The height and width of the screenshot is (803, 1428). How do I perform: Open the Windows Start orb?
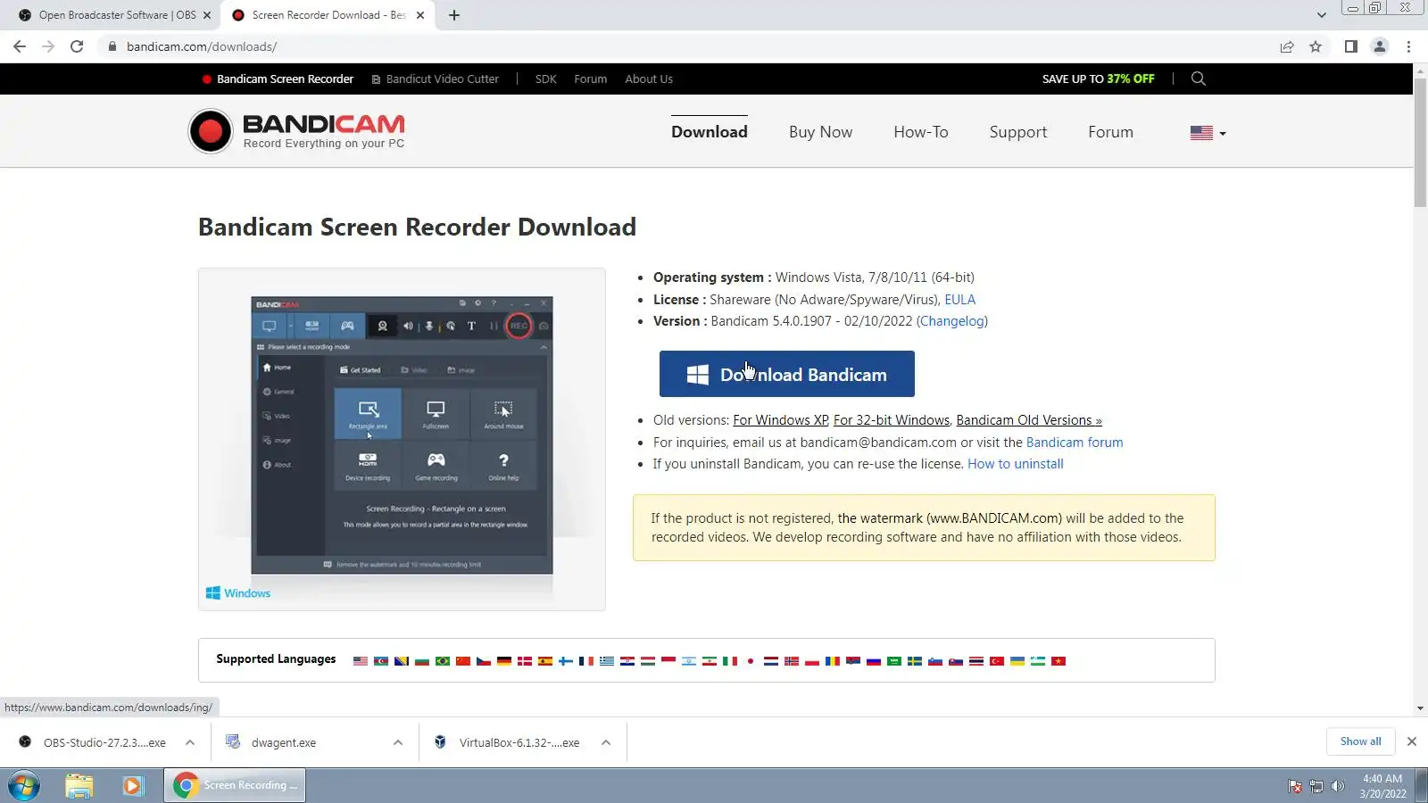pos(24,786)
